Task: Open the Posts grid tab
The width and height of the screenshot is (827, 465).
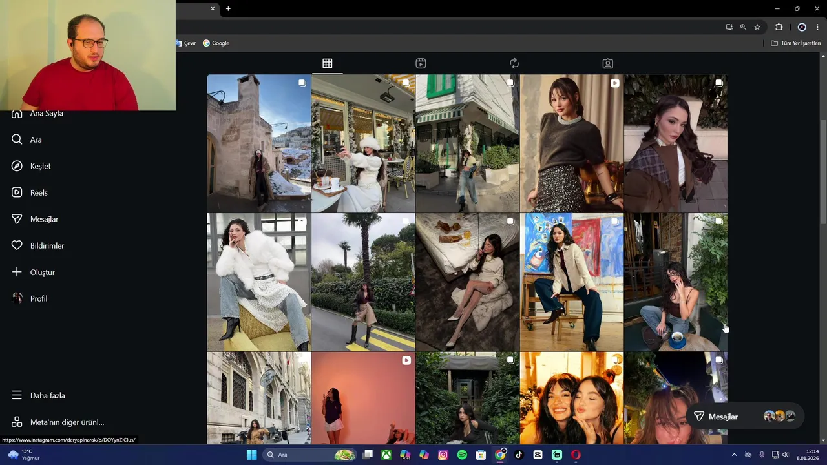Action: click(328, 63)
